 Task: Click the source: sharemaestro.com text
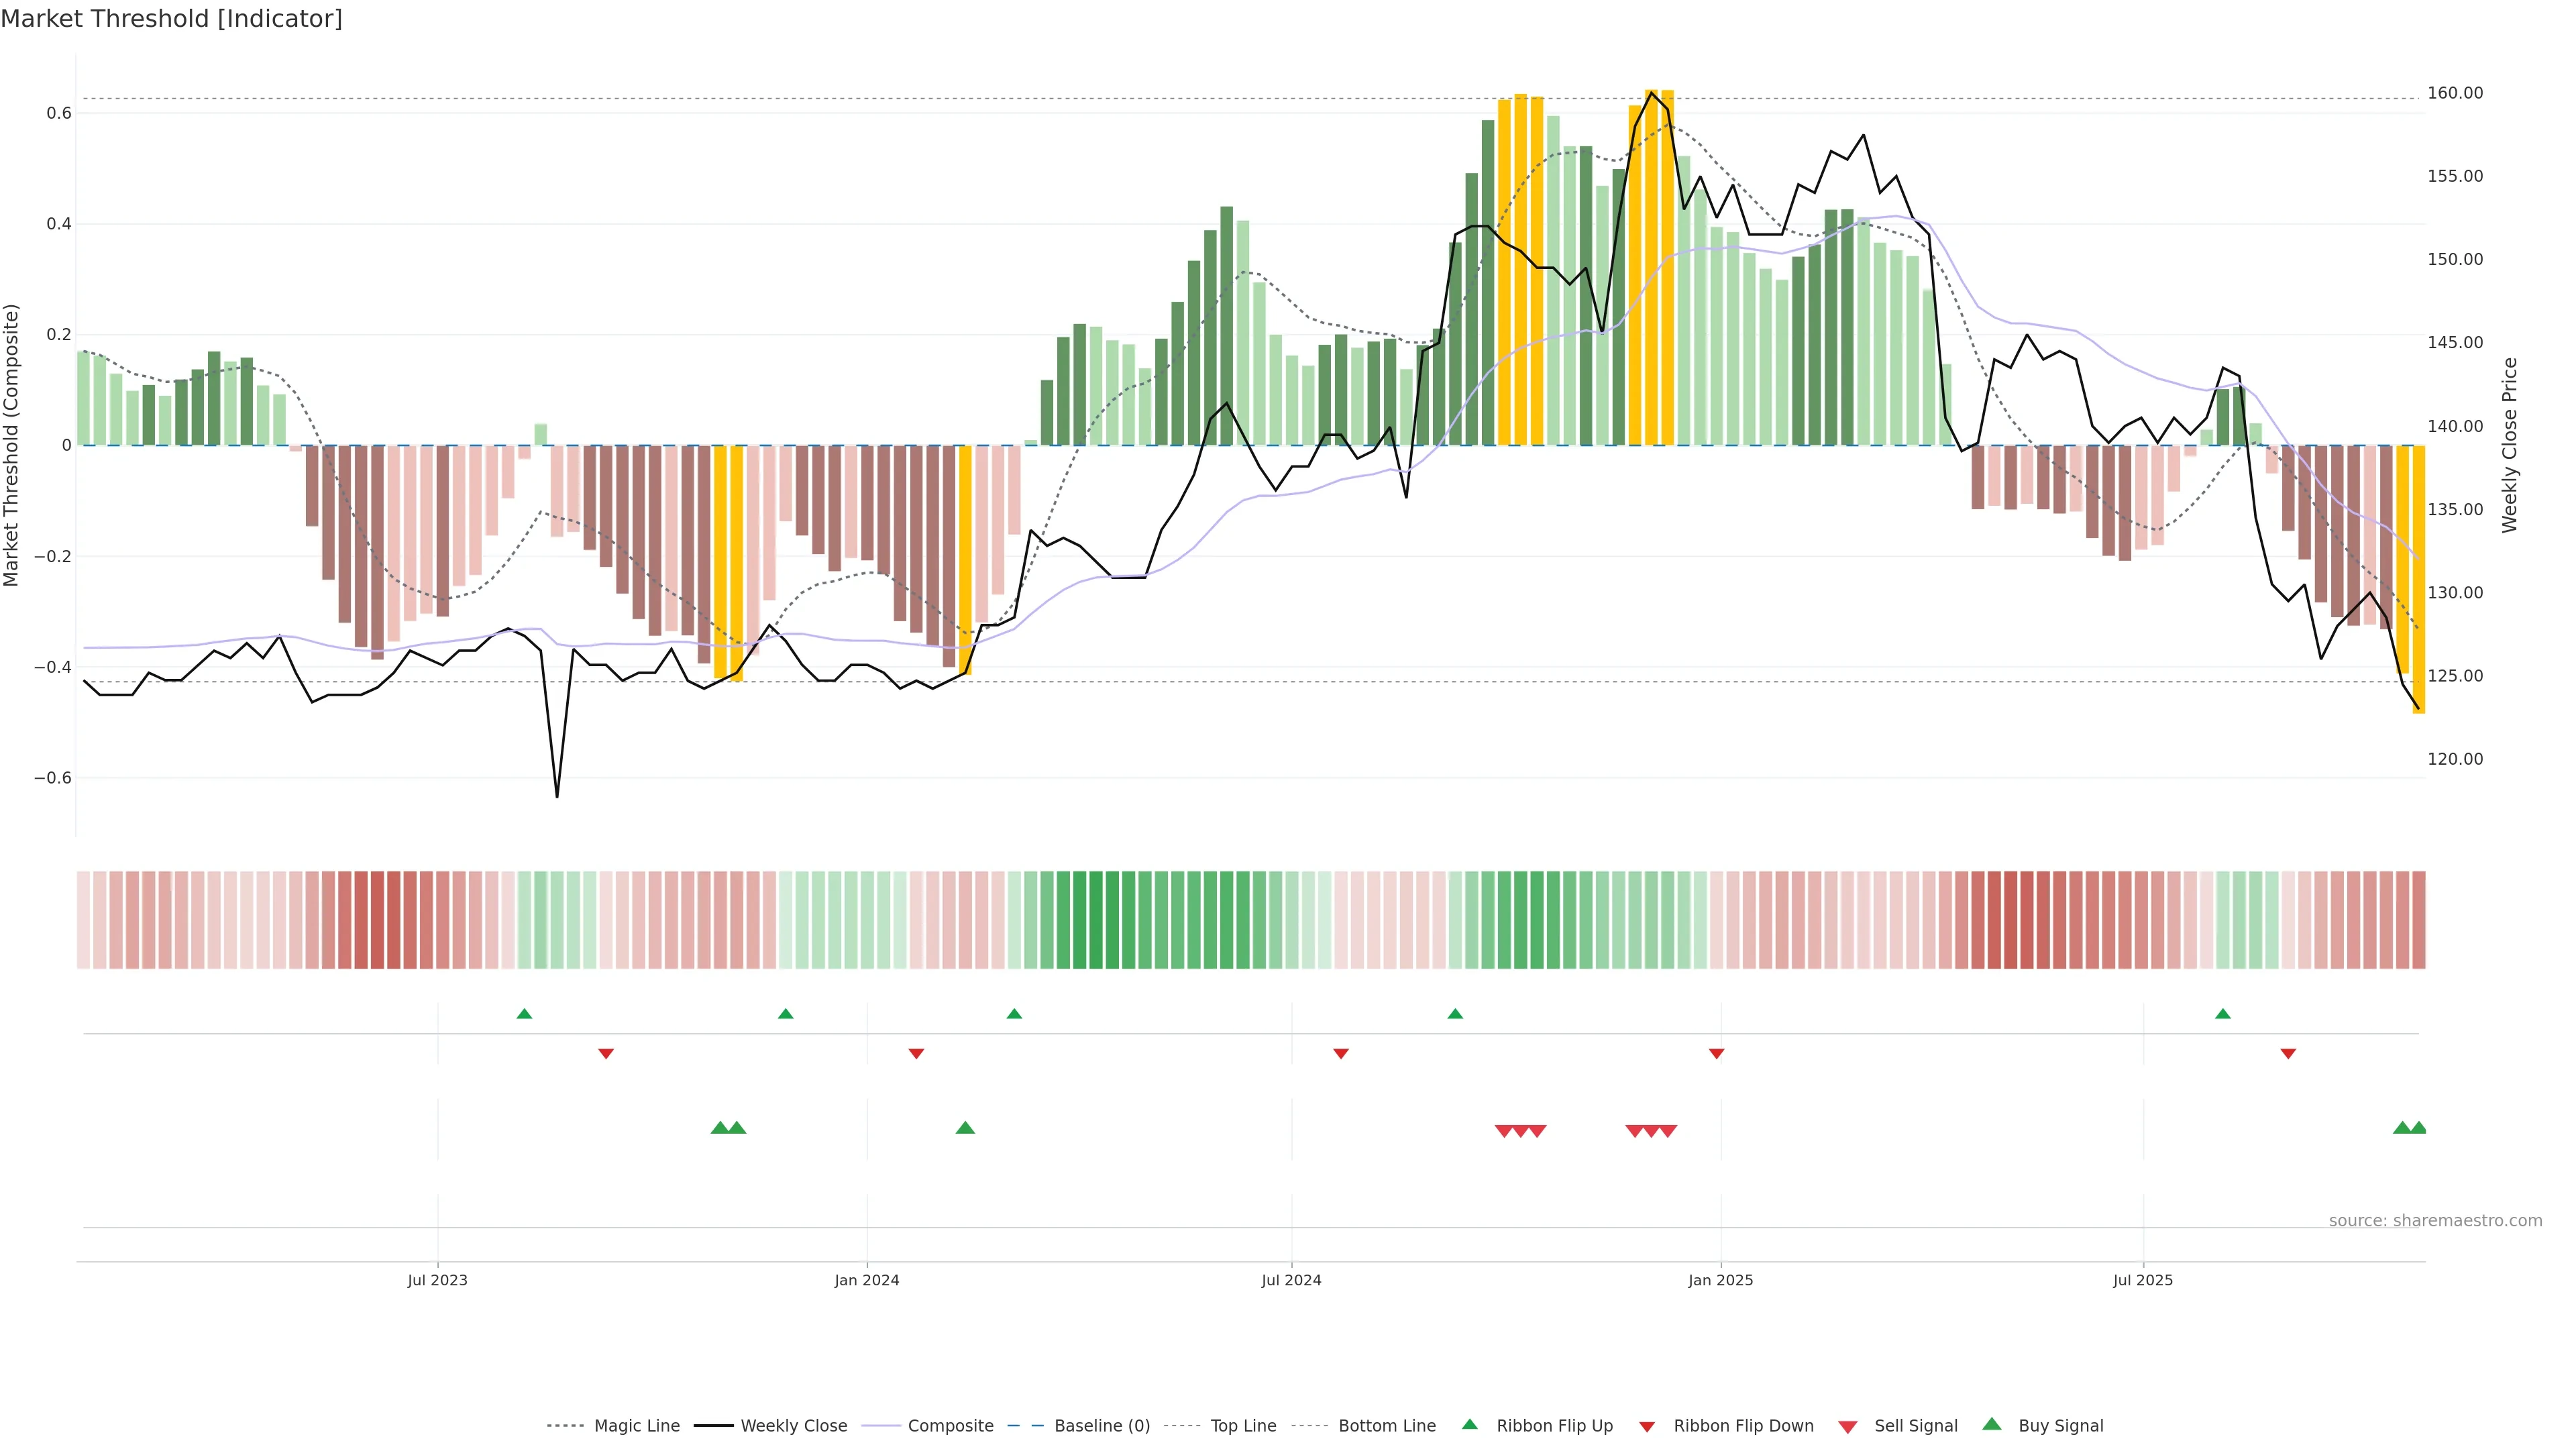[2435, 1220]
